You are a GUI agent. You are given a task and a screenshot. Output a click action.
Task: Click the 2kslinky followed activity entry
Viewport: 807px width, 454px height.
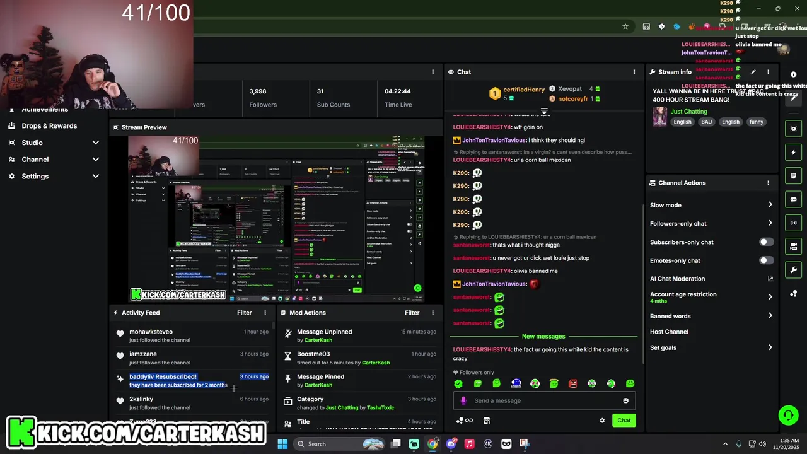193,403
